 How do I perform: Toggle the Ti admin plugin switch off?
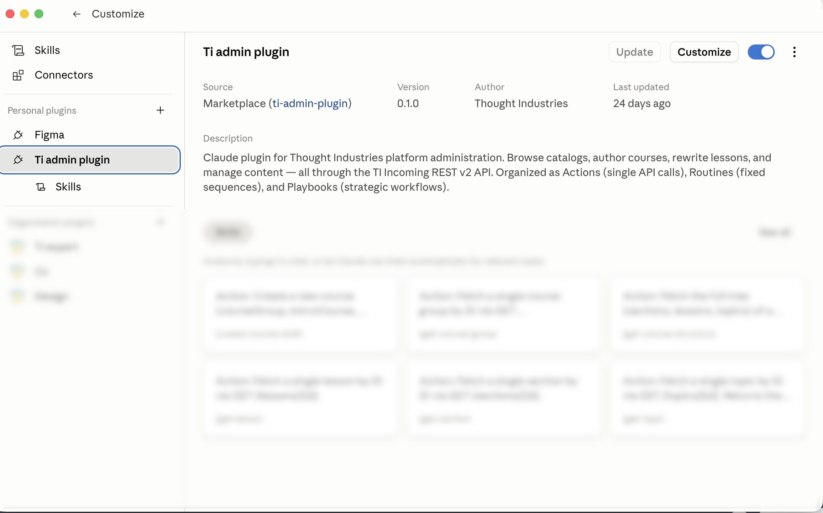pyautogui.click(x=761, y=52)
